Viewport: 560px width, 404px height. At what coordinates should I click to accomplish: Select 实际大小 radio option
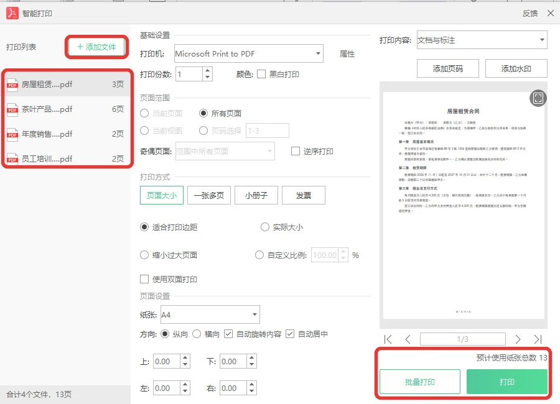click(264, 227)
